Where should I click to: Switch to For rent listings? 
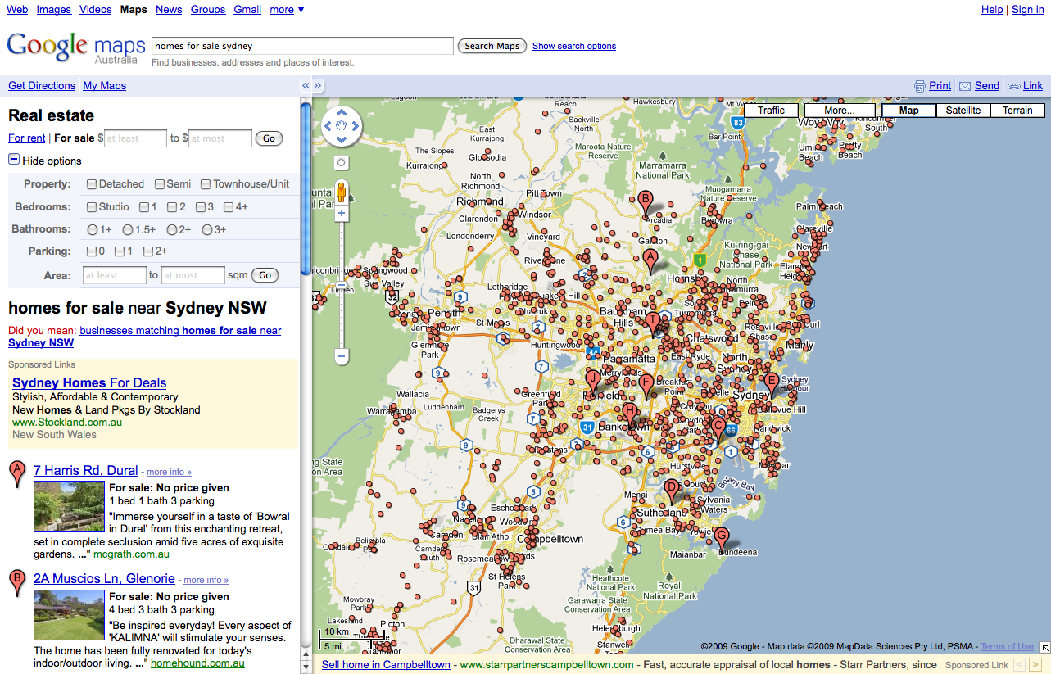pyautogui.click(x=27, y=138)
